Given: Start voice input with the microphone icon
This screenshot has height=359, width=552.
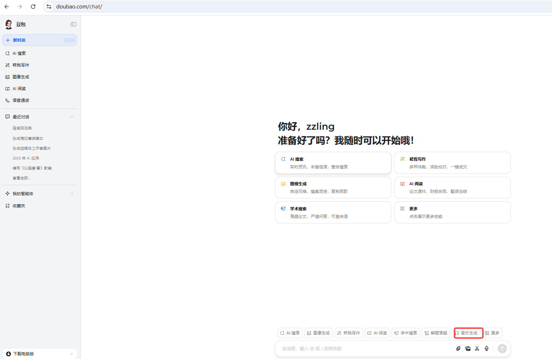Looking at the screenshot, I should [x=487, y=348].
